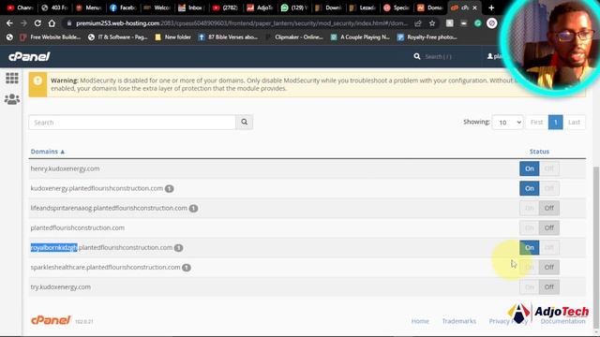The image size is (600, 337).
Task: Open Free Website Builder bookmark
Action: [50, 37]
